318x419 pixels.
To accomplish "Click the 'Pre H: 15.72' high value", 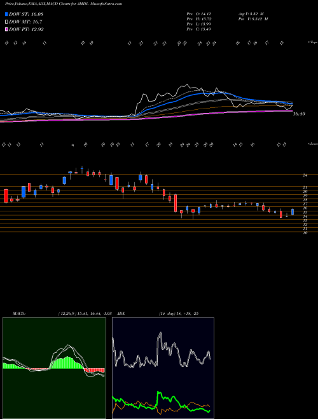I will click(198, 19).
